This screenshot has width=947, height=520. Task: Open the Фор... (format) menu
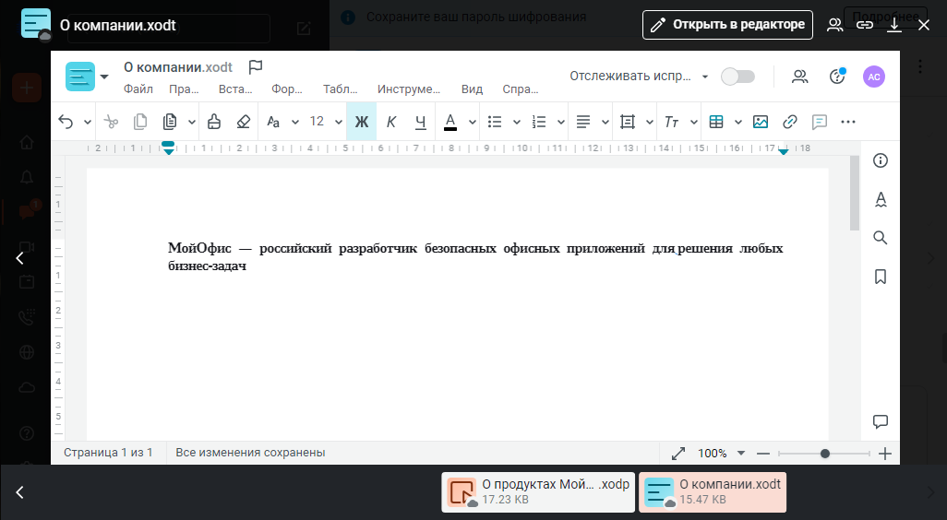(x=287, y=89)
